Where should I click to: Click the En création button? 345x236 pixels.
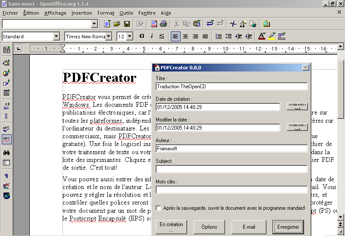click(171, 227)
